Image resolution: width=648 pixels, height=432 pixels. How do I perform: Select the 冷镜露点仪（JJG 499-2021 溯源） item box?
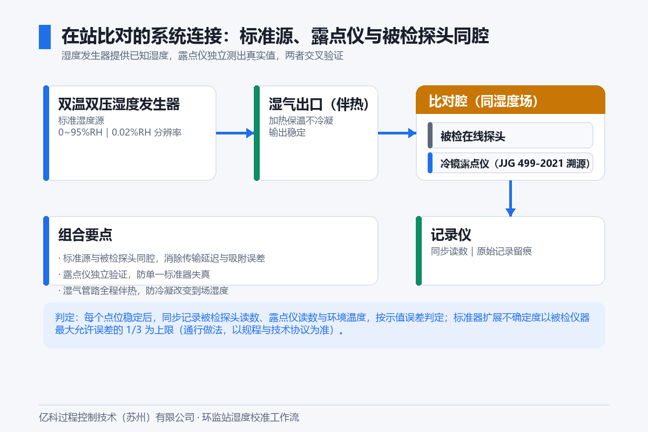510,163
